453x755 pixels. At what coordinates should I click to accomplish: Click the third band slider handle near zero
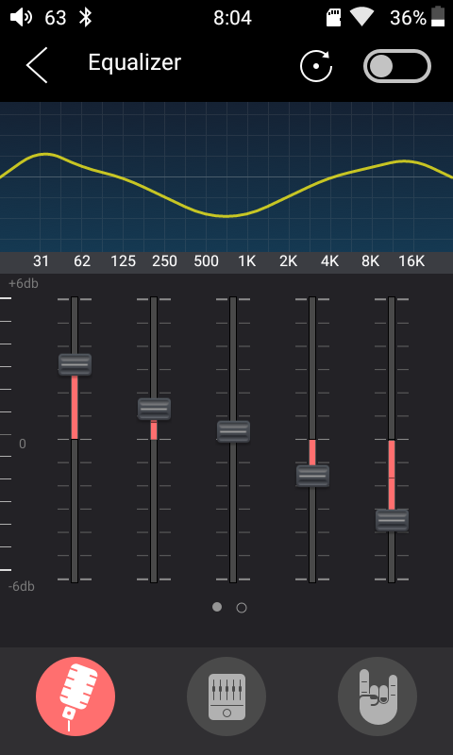[233, 431]
